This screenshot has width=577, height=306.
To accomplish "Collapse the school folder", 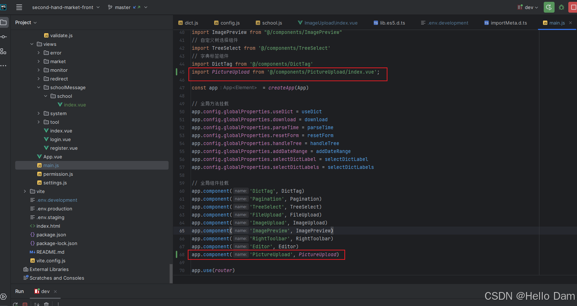I will point(46,96).
